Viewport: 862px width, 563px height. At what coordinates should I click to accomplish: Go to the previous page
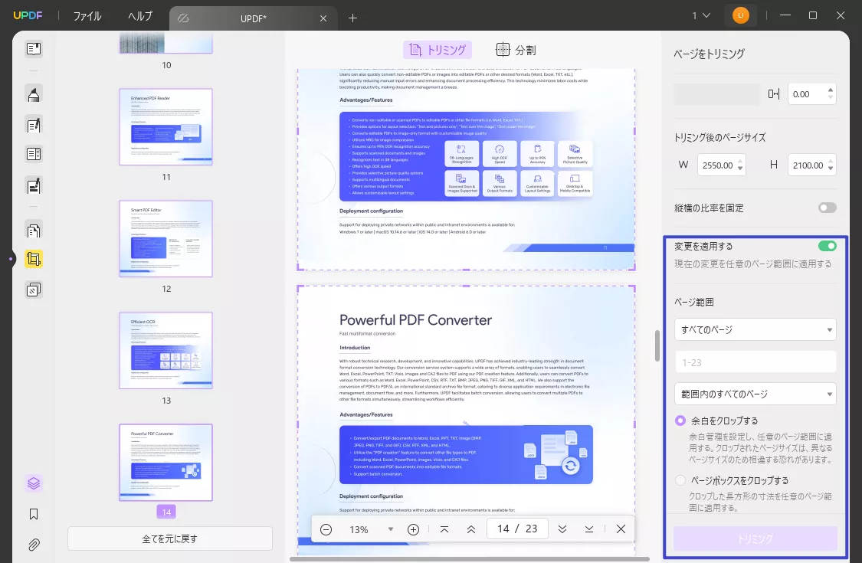471,529
